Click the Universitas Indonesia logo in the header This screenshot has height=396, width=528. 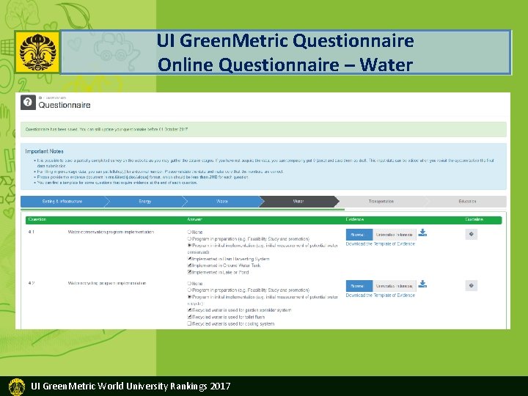coord(37,52)
